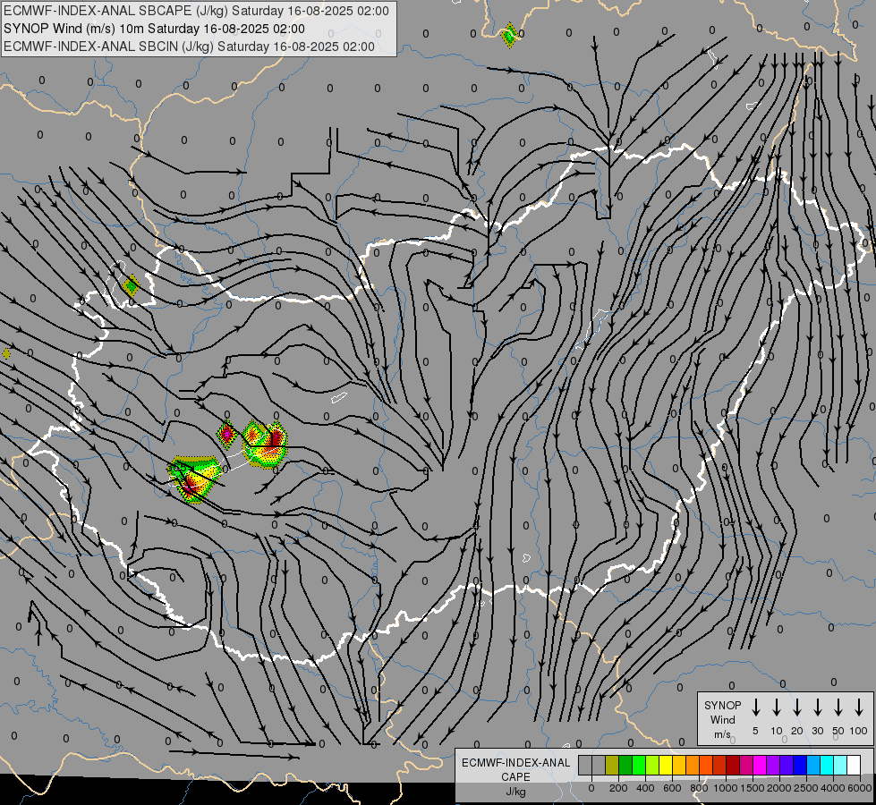Pick the dark blue CAPE legend swatch

point(801,766)
